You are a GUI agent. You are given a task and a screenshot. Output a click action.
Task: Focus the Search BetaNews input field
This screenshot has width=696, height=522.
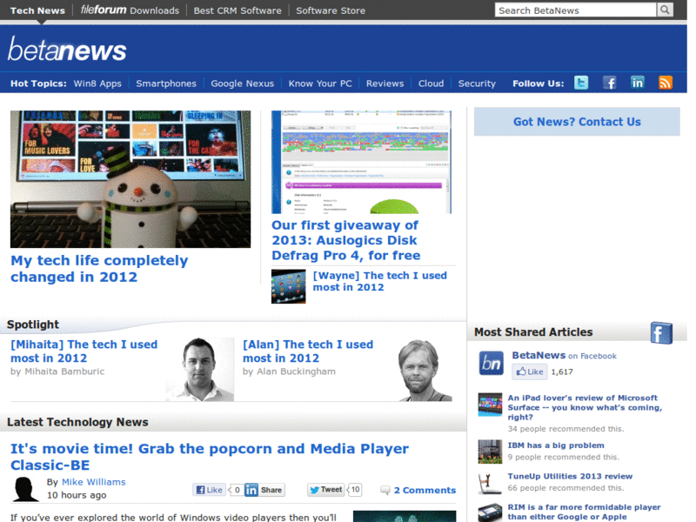coord(575,10)
